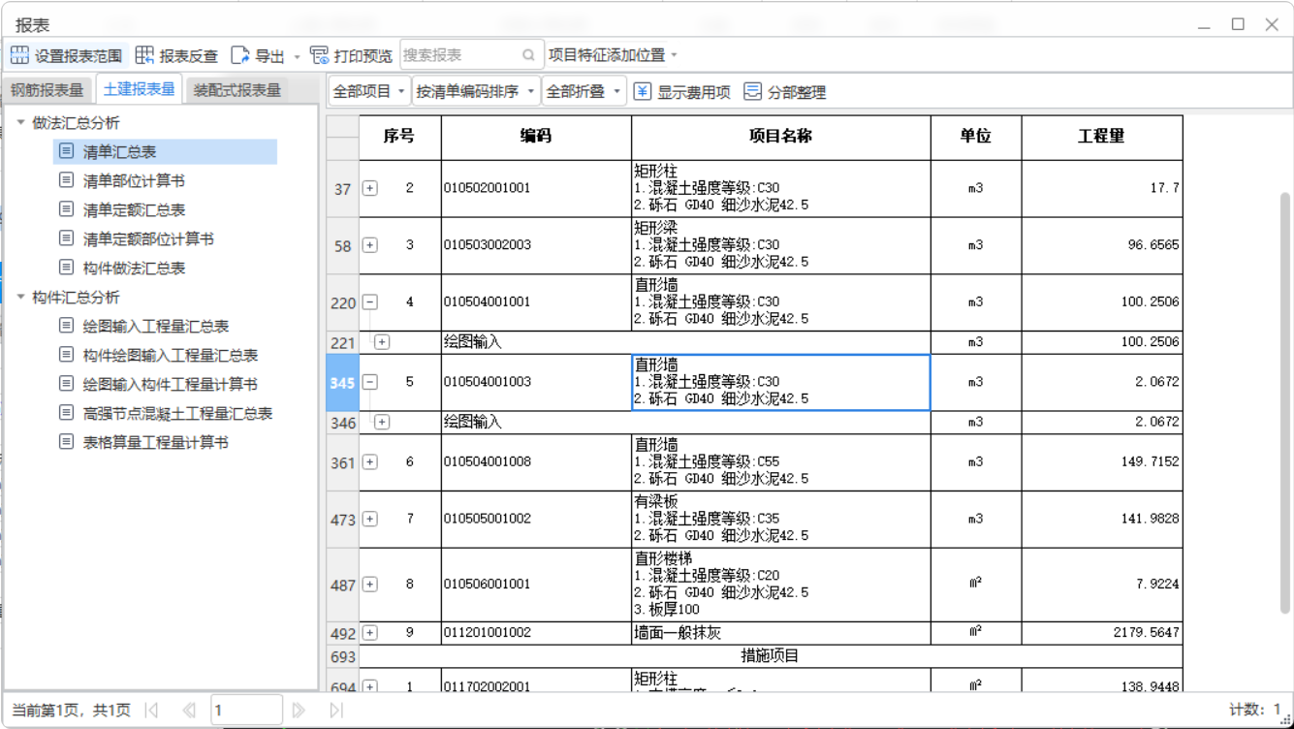Click the 设置报表范围 button label
Screen dimensions: 1294x729
[x=79, y=56]
